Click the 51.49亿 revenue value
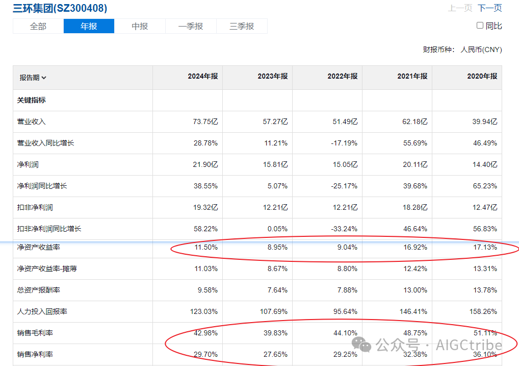The width and height of the screenshot is (519, 366). tap(345, 121)
